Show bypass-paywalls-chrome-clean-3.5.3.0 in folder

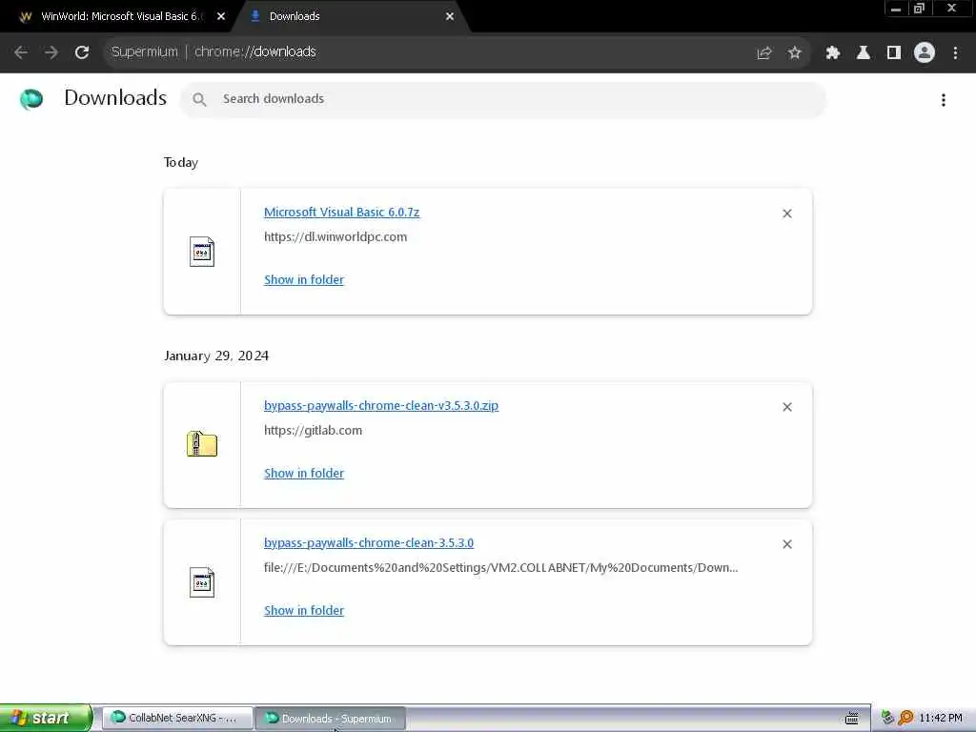(304, 611)
